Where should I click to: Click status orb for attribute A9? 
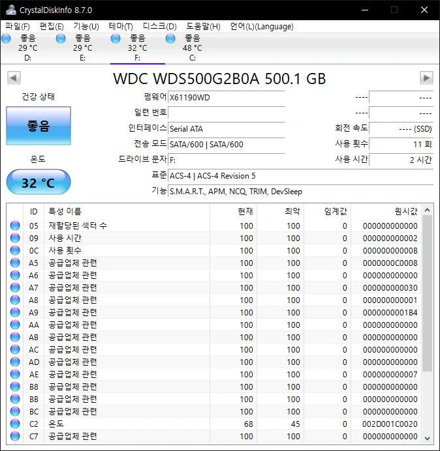(15, 312)
